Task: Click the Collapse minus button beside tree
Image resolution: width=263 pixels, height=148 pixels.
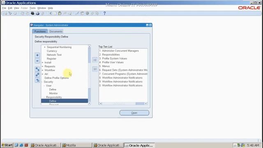Action: [x=37, y=61]
